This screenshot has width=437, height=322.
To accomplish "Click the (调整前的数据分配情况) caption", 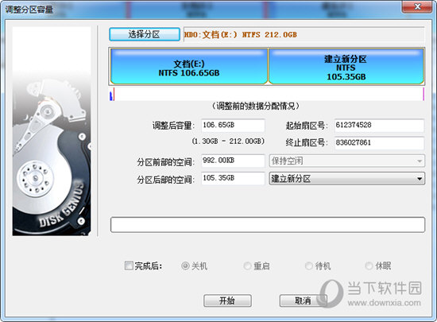I will pos(256,107).
